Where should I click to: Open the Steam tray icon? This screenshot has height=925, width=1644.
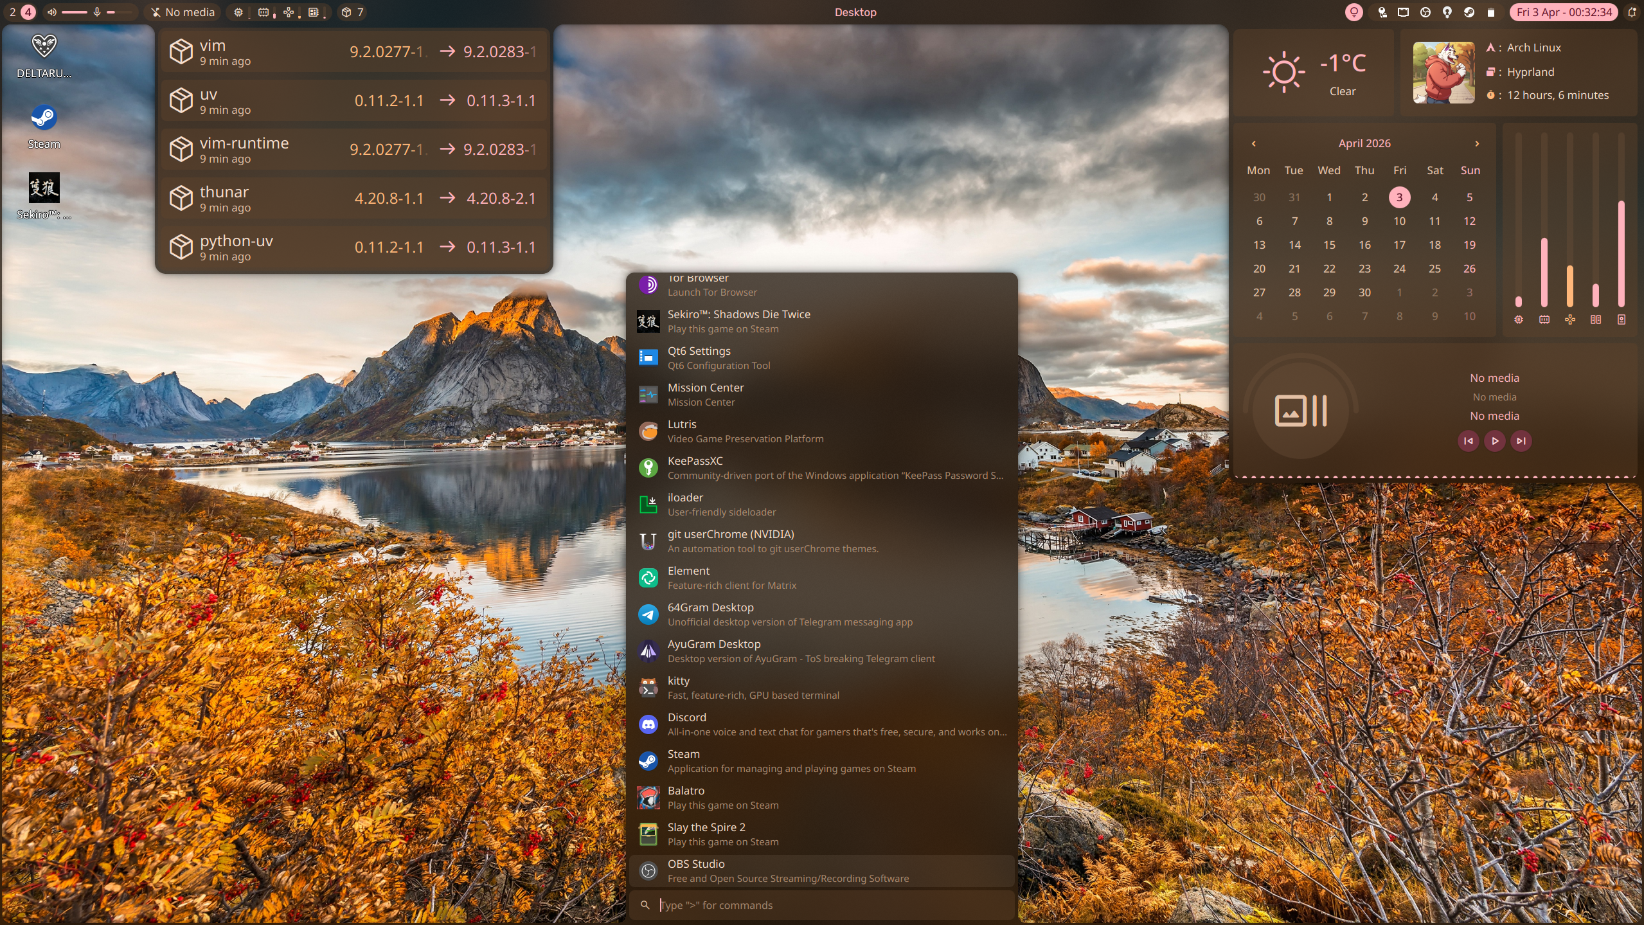coord(1469,12)
